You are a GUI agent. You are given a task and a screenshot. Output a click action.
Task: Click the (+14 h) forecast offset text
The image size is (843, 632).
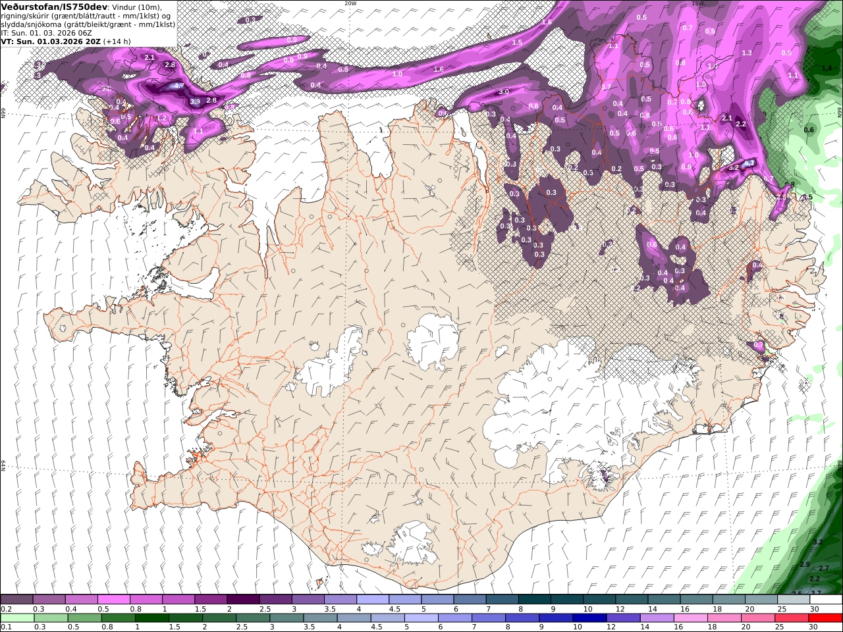[117, 41]
